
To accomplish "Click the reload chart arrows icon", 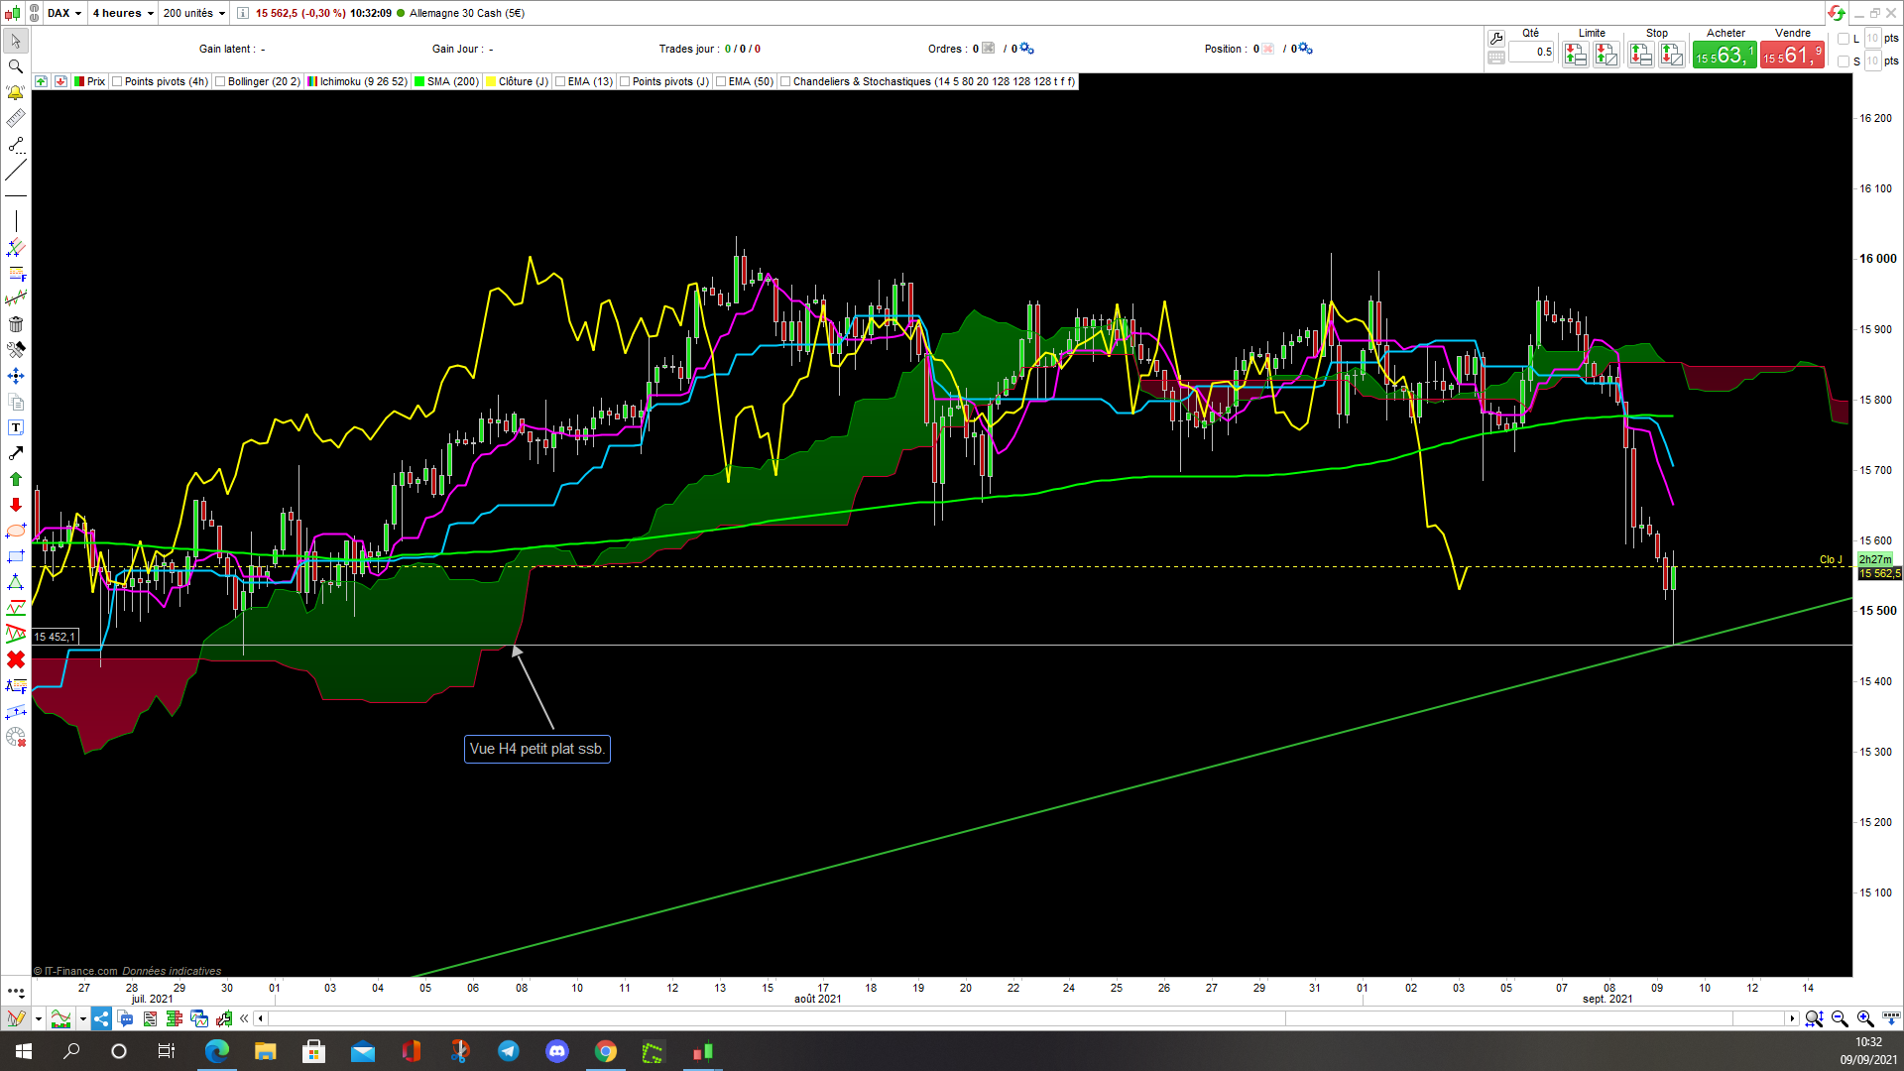I will [1837, 13].
